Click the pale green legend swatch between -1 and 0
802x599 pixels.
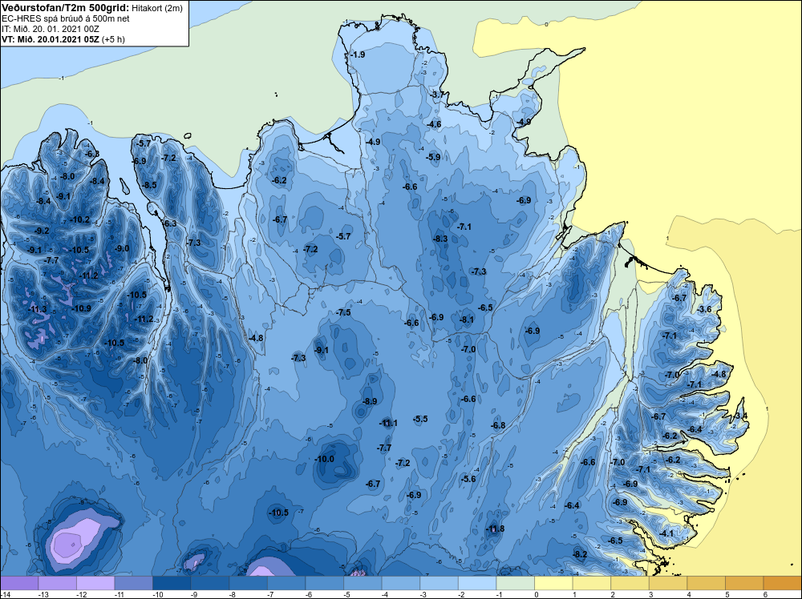coord(516,583)
